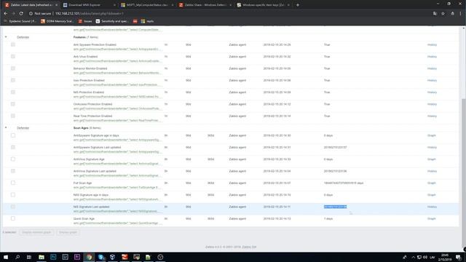Check AntiSpyware Signature age in days checkbox
The width and height of the screenshot is (466, 262).
[x=13, y=135]
